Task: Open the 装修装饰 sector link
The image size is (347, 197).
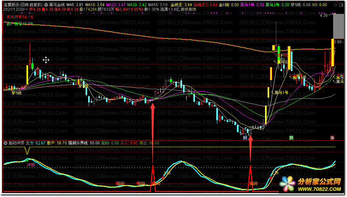Action: click(x=188, y=9)
